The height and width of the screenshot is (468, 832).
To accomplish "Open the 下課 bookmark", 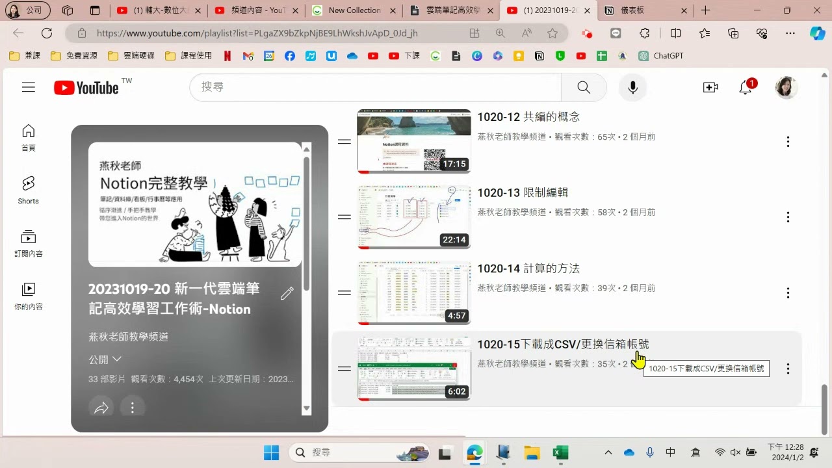I will point(404,56).
